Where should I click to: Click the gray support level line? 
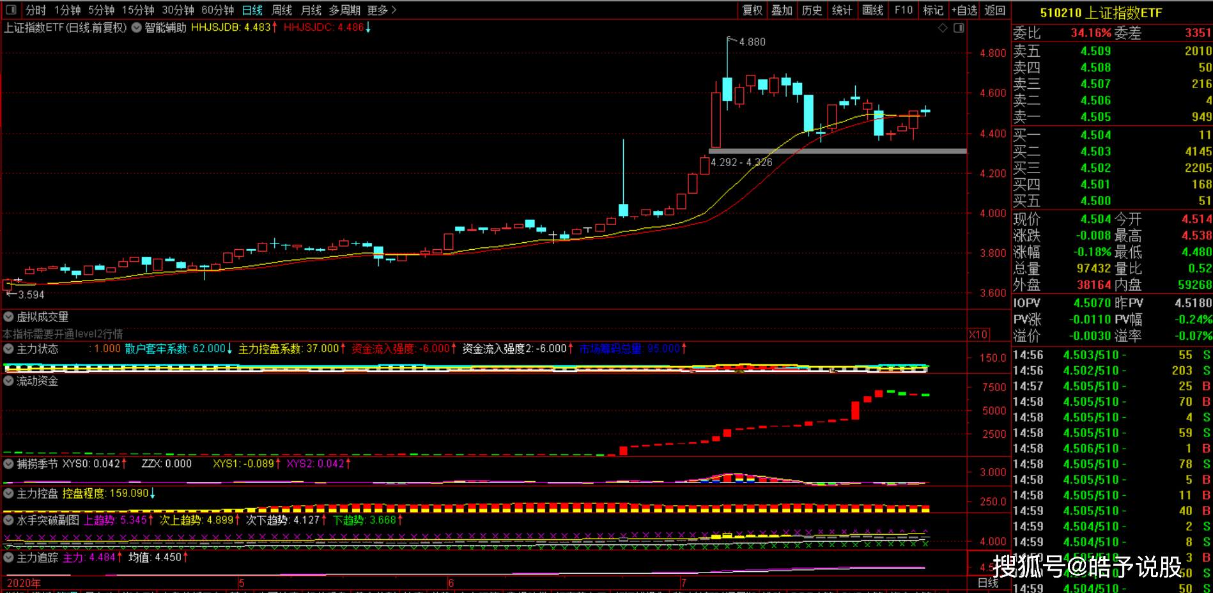click(837, 151)
